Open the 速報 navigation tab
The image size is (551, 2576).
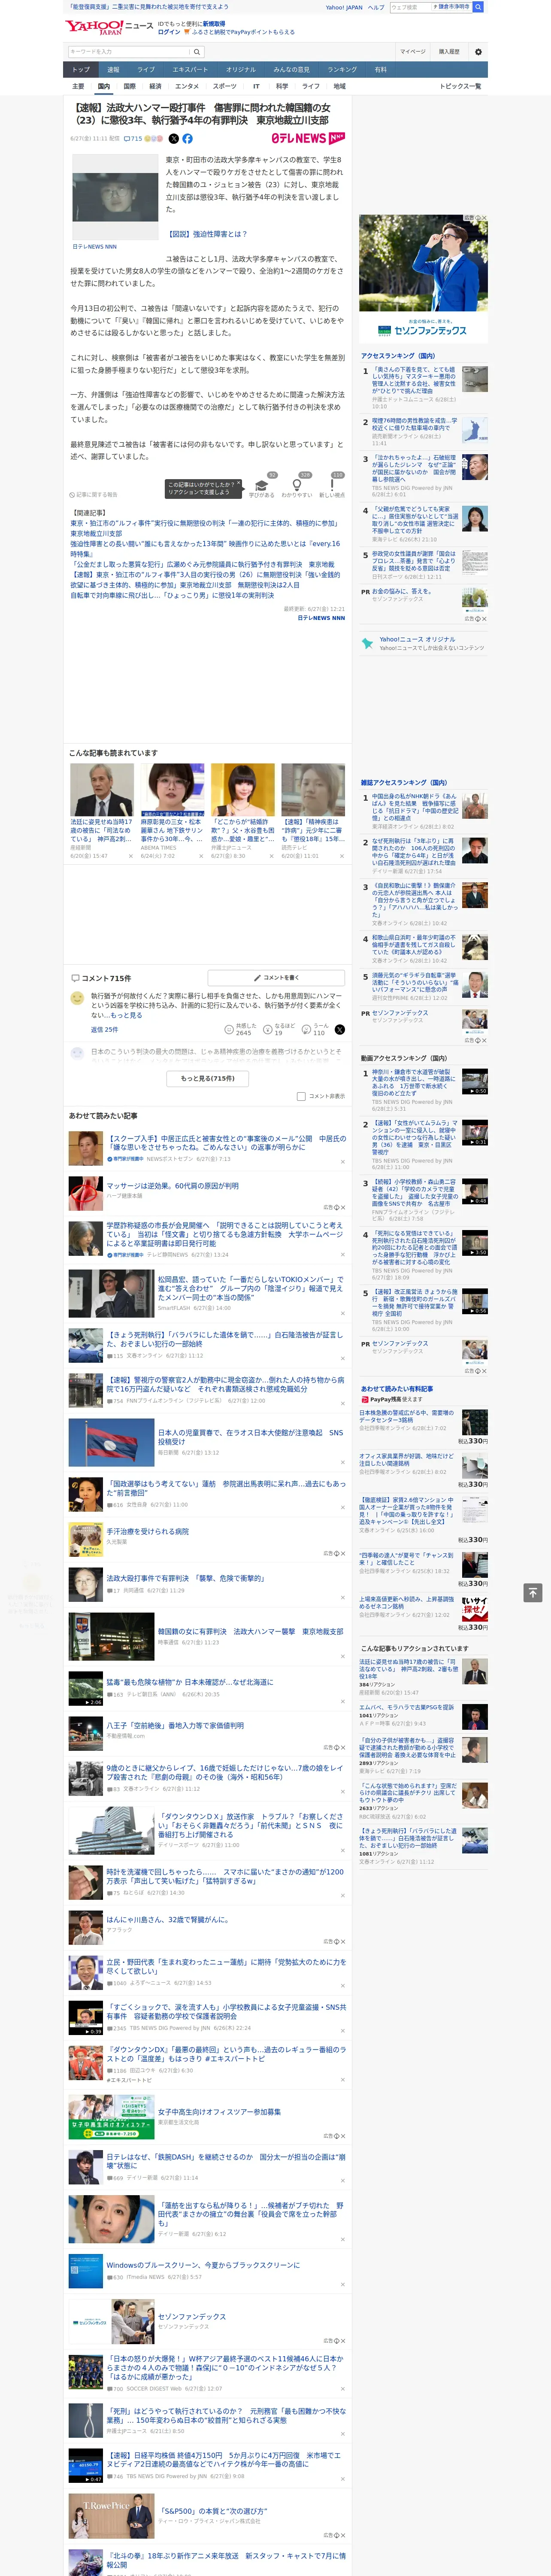pyautogui.click(x=113, y=70)
